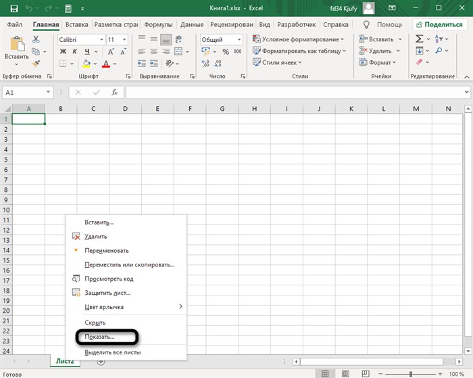Switch to the Формулы ribbon tab
Viewport: 473px width, 378px height.
158,24
